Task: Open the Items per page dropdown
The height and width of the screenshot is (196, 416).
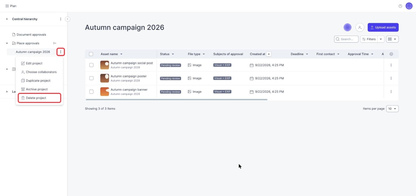Action: pyautogui.click(x=392, y=109)
